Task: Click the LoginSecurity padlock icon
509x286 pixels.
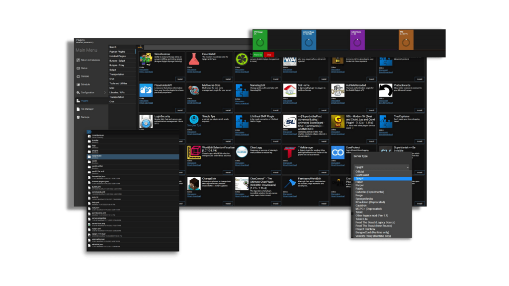Action: click(x=146, y=121)
